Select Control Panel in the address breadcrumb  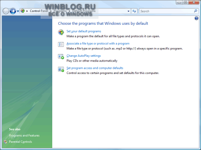39,11
